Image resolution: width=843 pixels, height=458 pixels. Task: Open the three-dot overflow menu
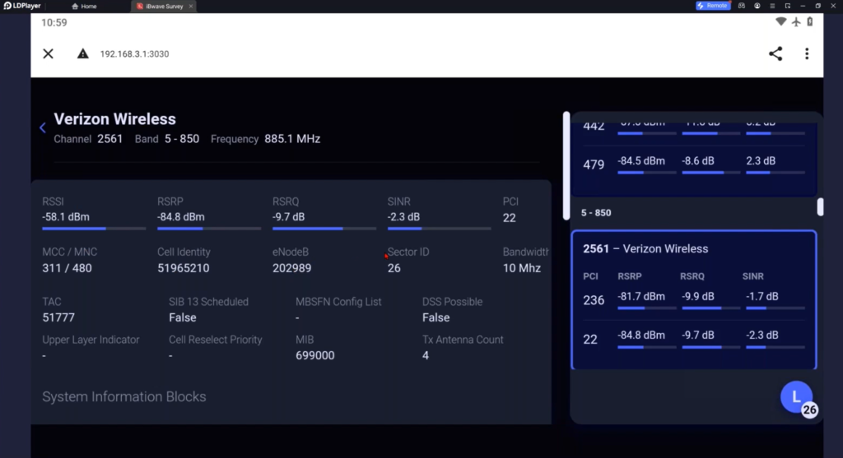point(807,53)
